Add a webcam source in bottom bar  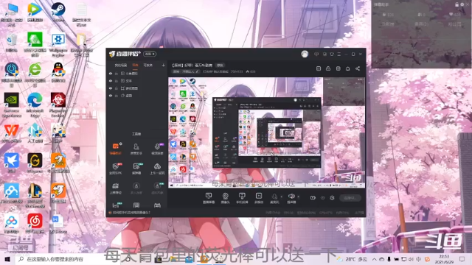(225, 198)
